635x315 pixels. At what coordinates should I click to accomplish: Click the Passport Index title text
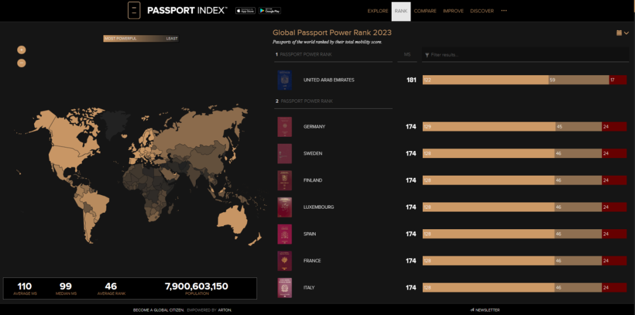187,11
